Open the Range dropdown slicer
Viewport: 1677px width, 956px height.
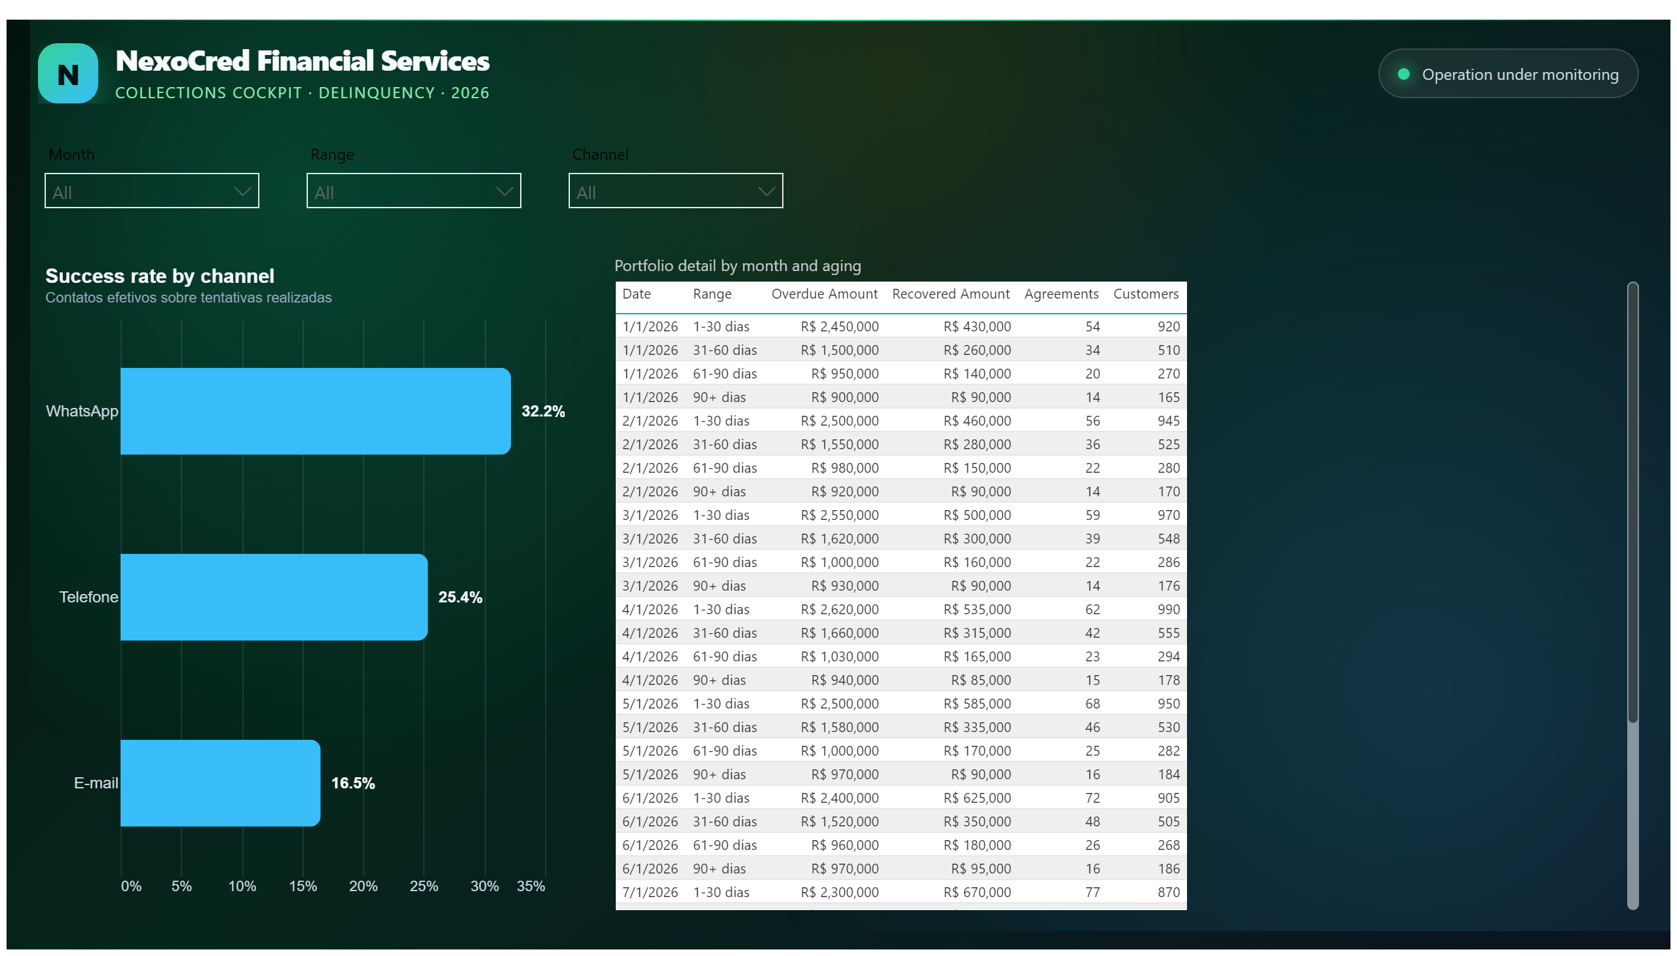coord(413,191)
